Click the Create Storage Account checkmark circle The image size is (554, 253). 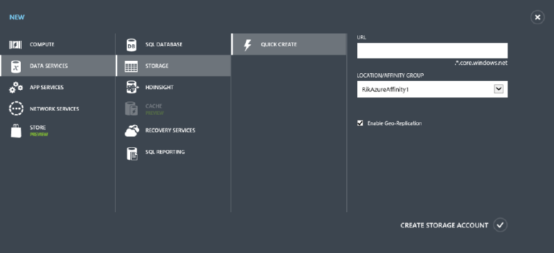coord(500,225)
